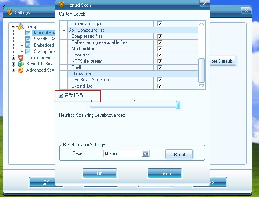Screen dimensions: 259x197
Task: Click Restore Default in Settings window
Action: coord(223,61)
